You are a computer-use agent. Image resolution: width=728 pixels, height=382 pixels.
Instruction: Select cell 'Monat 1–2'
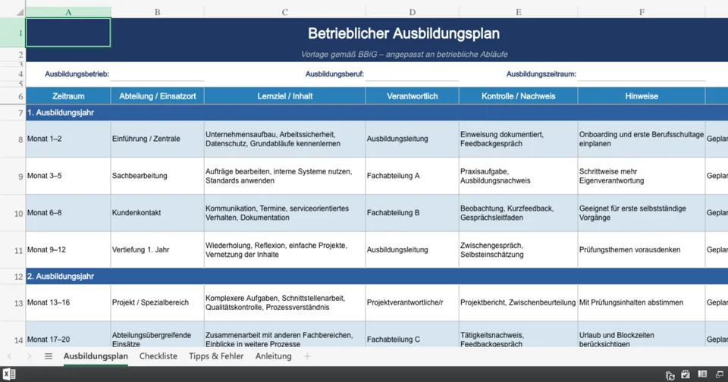(68, 139)
